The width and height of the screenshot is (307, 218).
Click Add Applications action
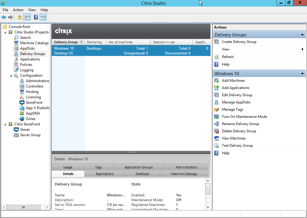pyautogui.click(x=235, y=88)
